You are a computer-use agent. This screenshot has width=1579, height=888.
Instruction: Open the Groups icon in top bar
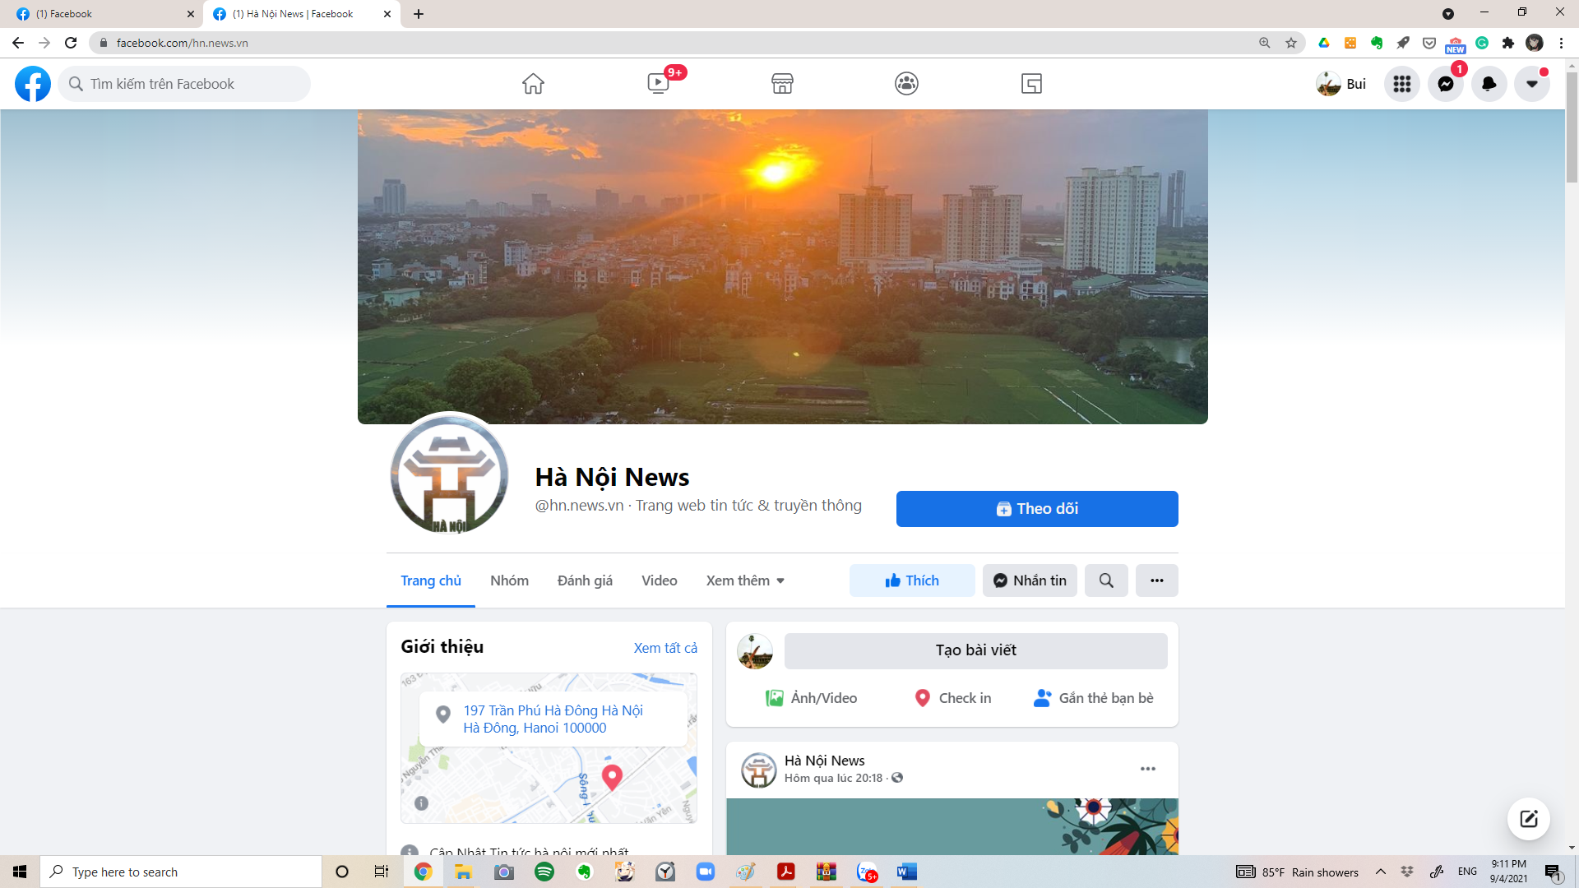pyautogui.click(x=906, y=84)
